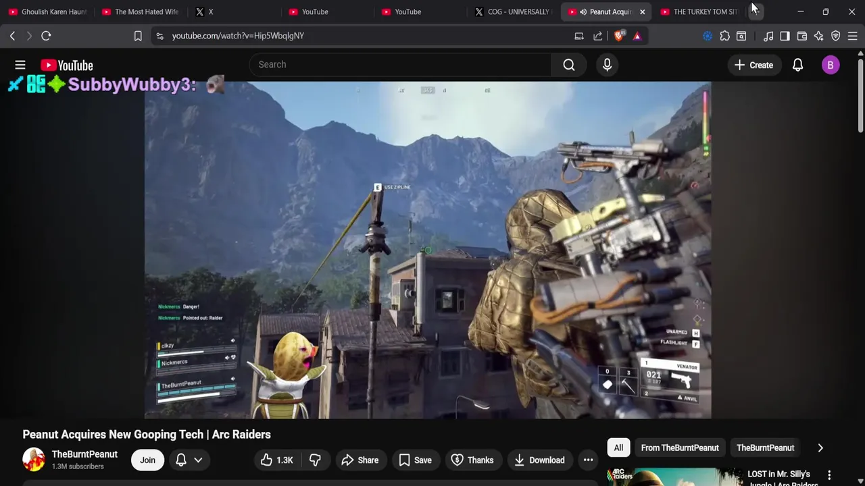Start voice search with microphone icon
The width and height of the screenshot is (865, 486).
tap(607, 65)
